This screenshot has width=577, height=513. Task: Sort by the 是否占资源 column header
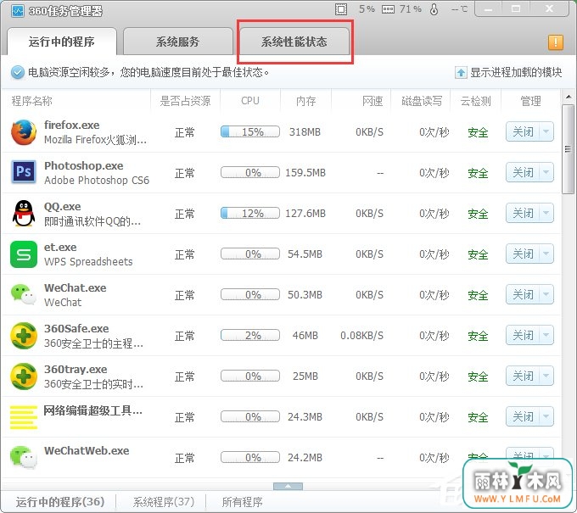[x=185, y=101]
